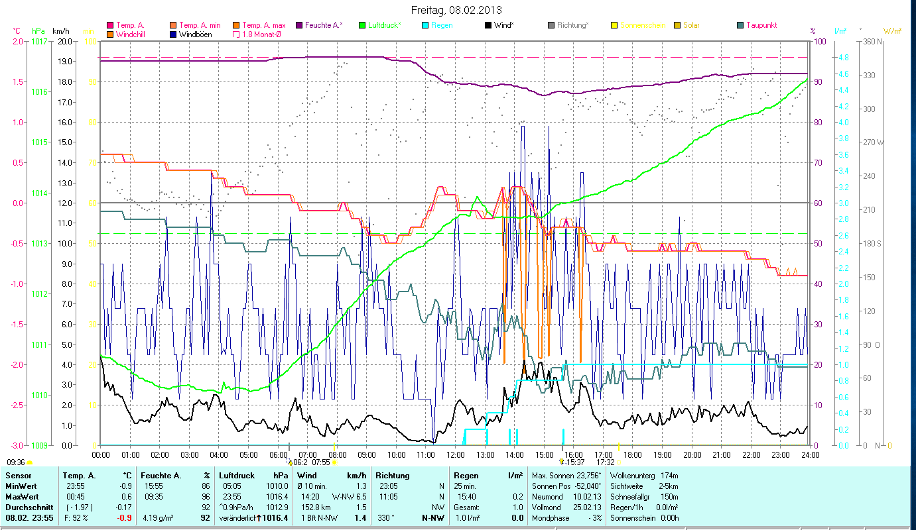
Task: Click the purple Feuchte A. legend square
Action: tap(299, 26)
